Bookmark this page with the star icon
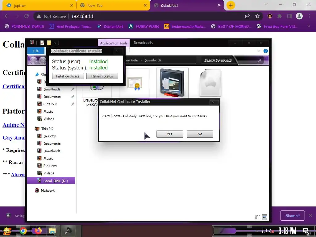The width and height of the screenshot is (316, 237). coord(257,16)
